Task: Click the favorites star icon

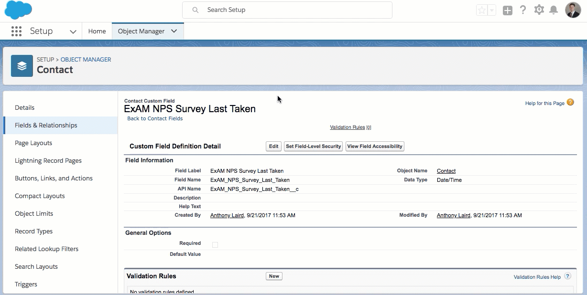Action: 481,10
